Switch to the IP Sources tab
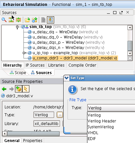 (35, 65)
